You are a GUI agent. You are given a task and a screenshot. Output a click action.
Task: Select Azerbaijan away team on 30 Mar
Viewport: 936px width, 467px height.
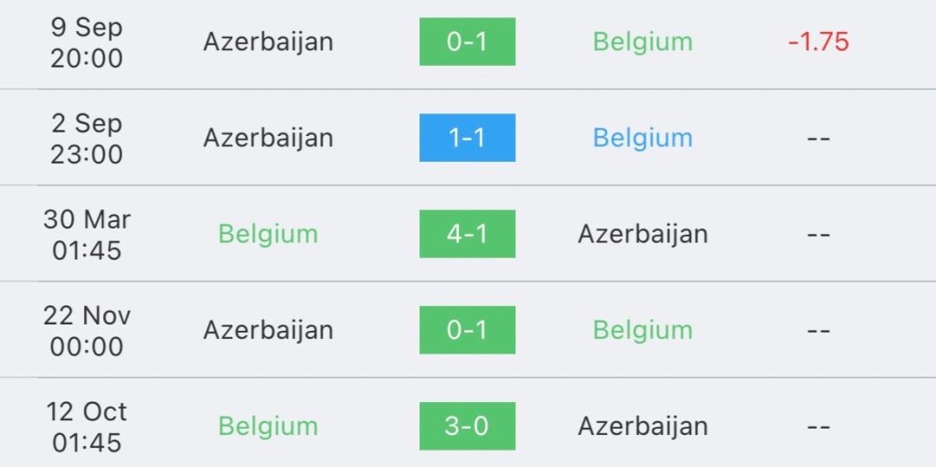tap(643, 235)
